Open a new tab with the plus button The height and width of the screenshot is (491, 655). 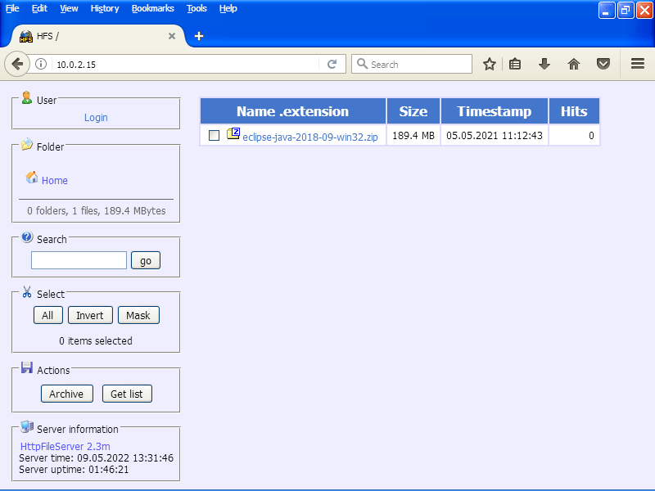tap(198, 36)
